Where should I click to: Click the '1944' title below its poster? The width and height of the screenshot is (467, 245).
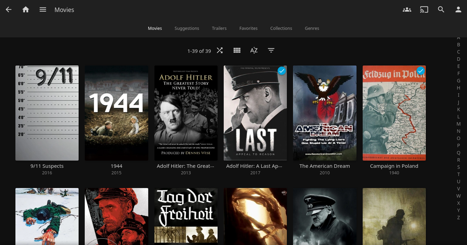pyautogui.click(x=116, y=166)
